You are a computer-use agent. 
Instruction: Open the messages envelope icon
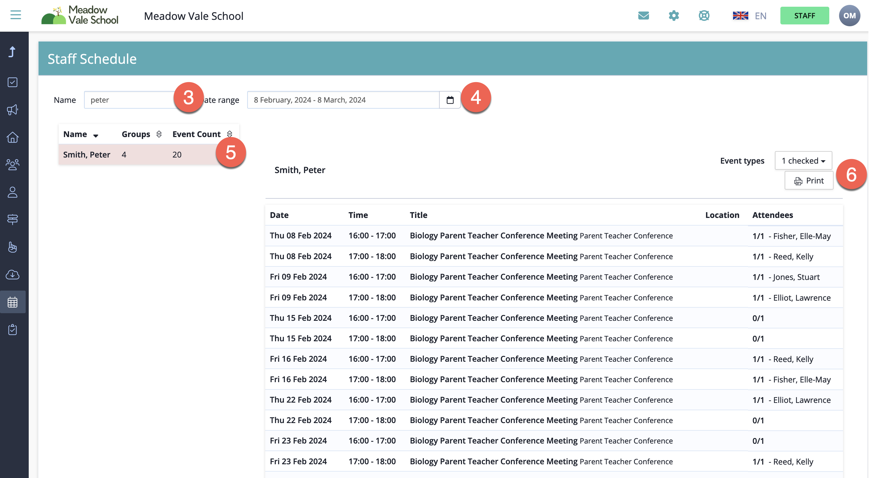click(643, 16)
